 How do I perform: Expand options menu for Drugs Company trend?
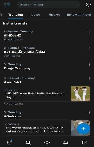(x=89, y=65)
